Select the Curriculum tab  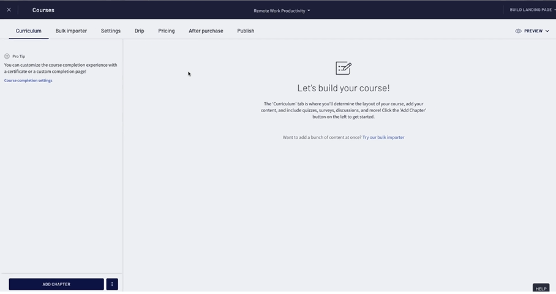click(x=29, y=31)
